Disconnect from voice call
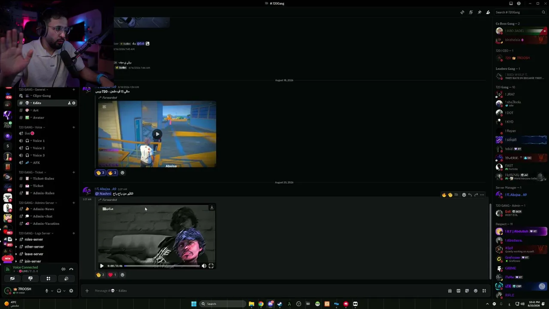This screenshot has width=549, height=309. tap(71, 269)
